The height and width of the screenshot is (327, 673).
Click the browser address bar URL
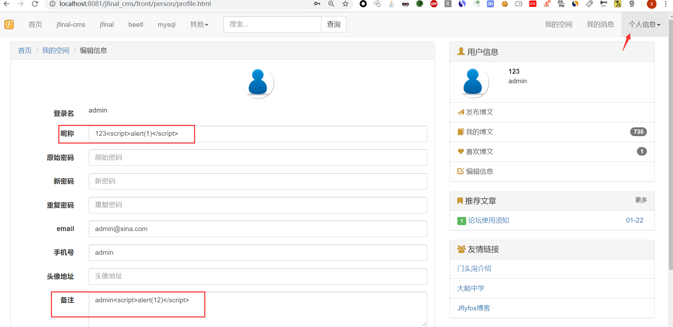135,4
